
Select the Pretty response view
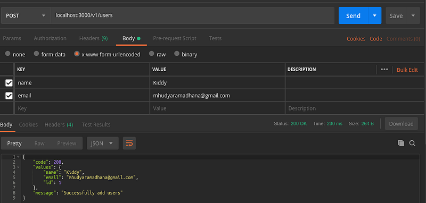click(14, 143)
